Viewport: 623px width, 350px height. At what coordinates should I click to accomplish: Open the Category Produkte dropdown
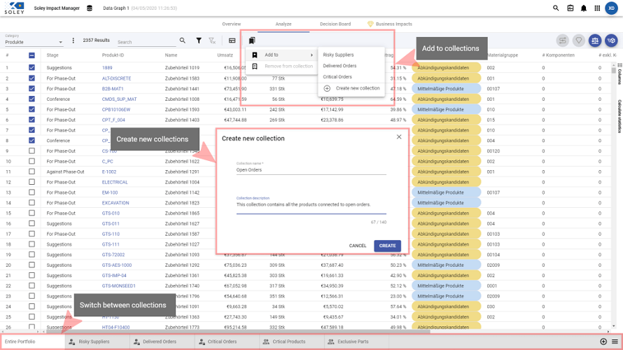coord(34,42)
